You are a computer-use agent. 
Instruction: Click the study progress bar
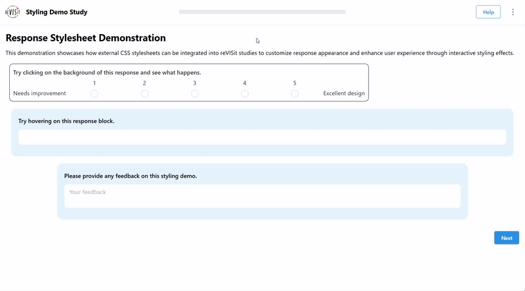click(262, 12)
